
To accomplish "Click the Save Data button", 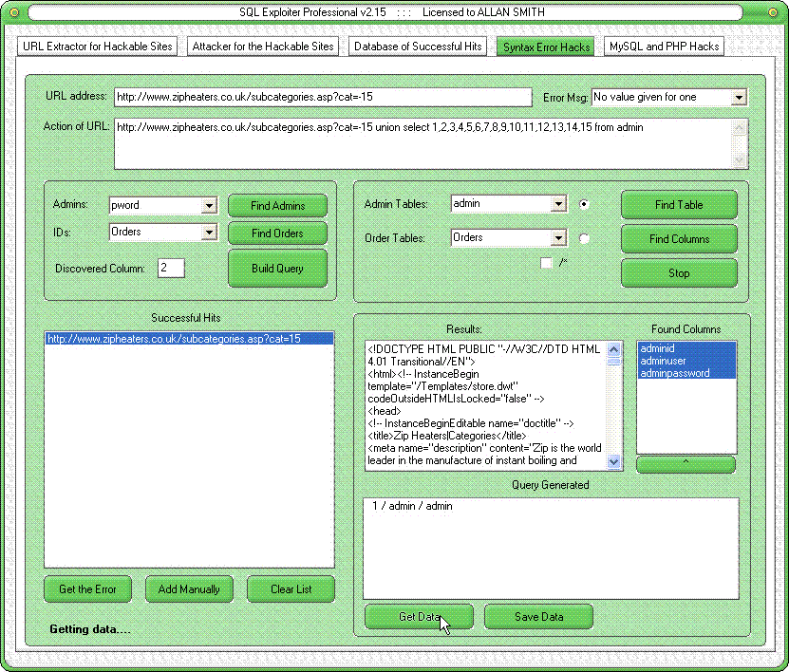I will tap(538, 617).
